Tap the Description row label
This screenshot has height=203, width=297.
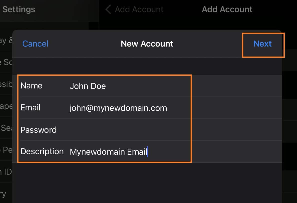point(42,151)
